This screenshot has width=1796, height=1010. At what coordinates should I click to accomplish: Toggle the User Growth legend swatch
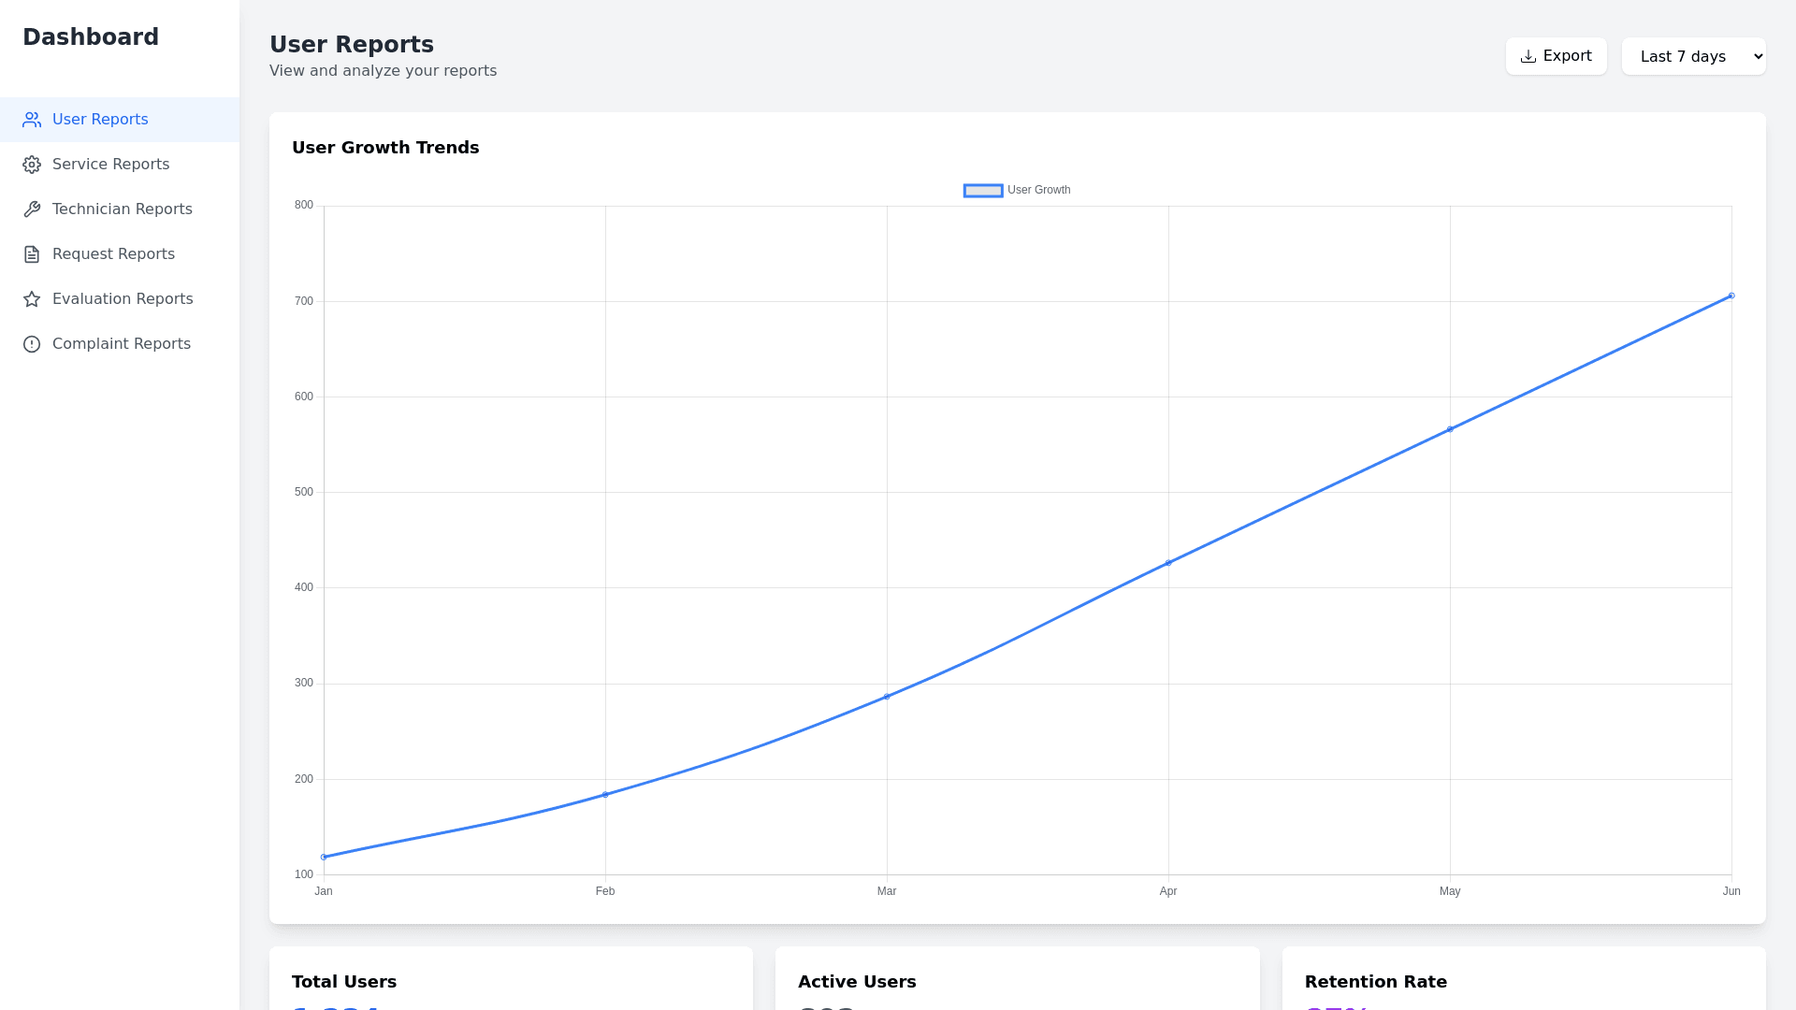pyautogui.click(x=983, y=191)
